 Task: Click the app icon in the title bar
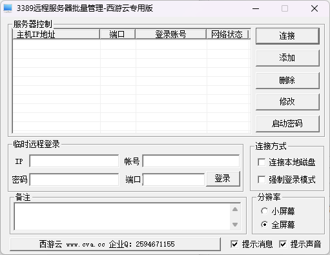pos(8,8)
